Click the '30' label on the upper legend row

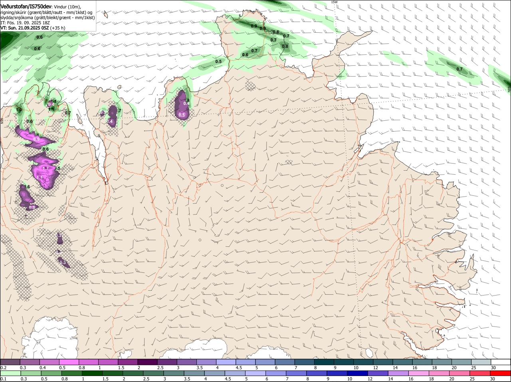493,367
